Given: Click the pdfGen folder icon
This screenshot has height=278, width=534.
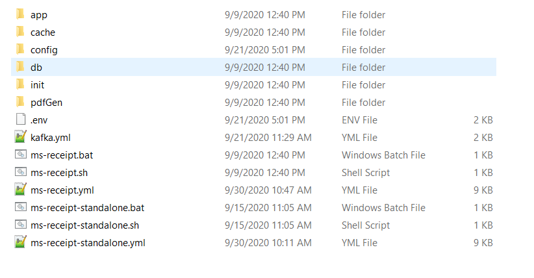Looking at the screenshot, I should 19,102.
